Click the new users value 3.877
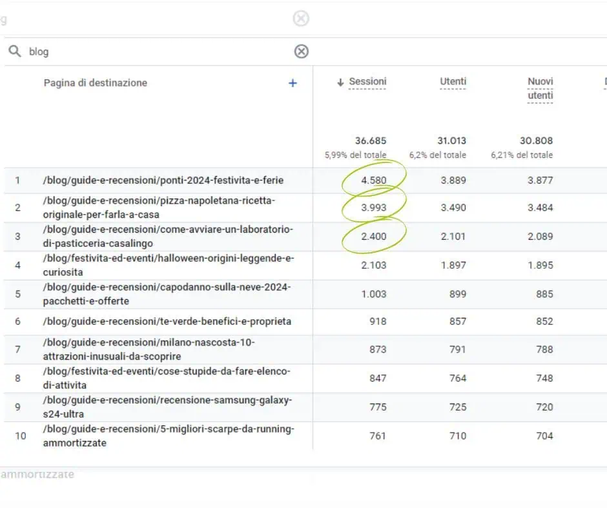This screenshot has width=607, height=508. coord(540,181)
